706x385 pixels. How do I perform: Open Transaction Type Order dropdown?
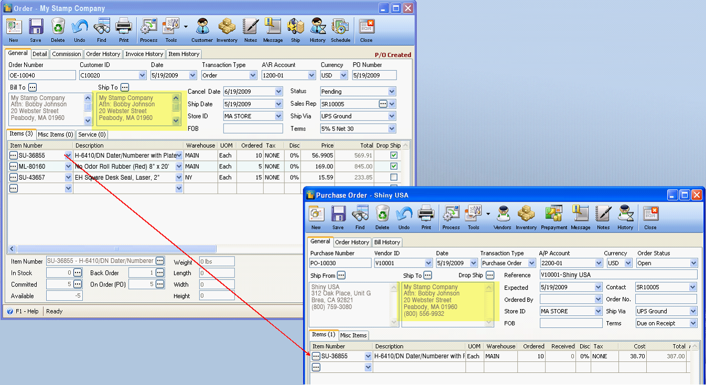(253, 75)
